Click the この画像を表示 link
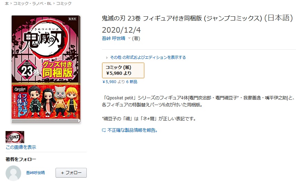The height and width of the screenshot is (187, 296). [21, 147]
